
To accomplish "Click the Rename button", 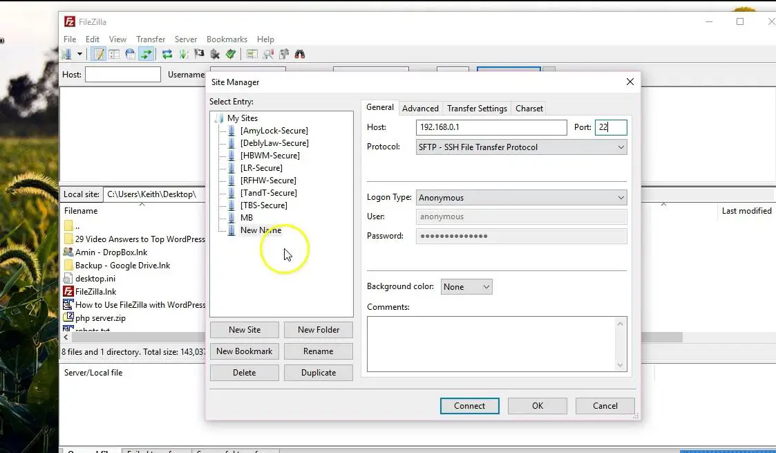I will click(319, 351).
